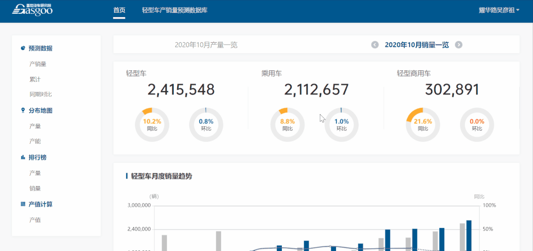This screenshot has height=251, width=533.
Task: Click the 轻型车 10.2% 同比 ring
Action: [x=152, y=125]
